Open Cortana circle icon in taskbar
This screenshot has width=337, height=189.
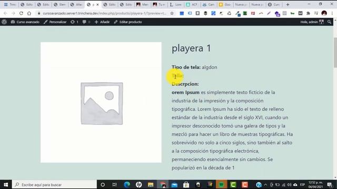pos(103,184)
